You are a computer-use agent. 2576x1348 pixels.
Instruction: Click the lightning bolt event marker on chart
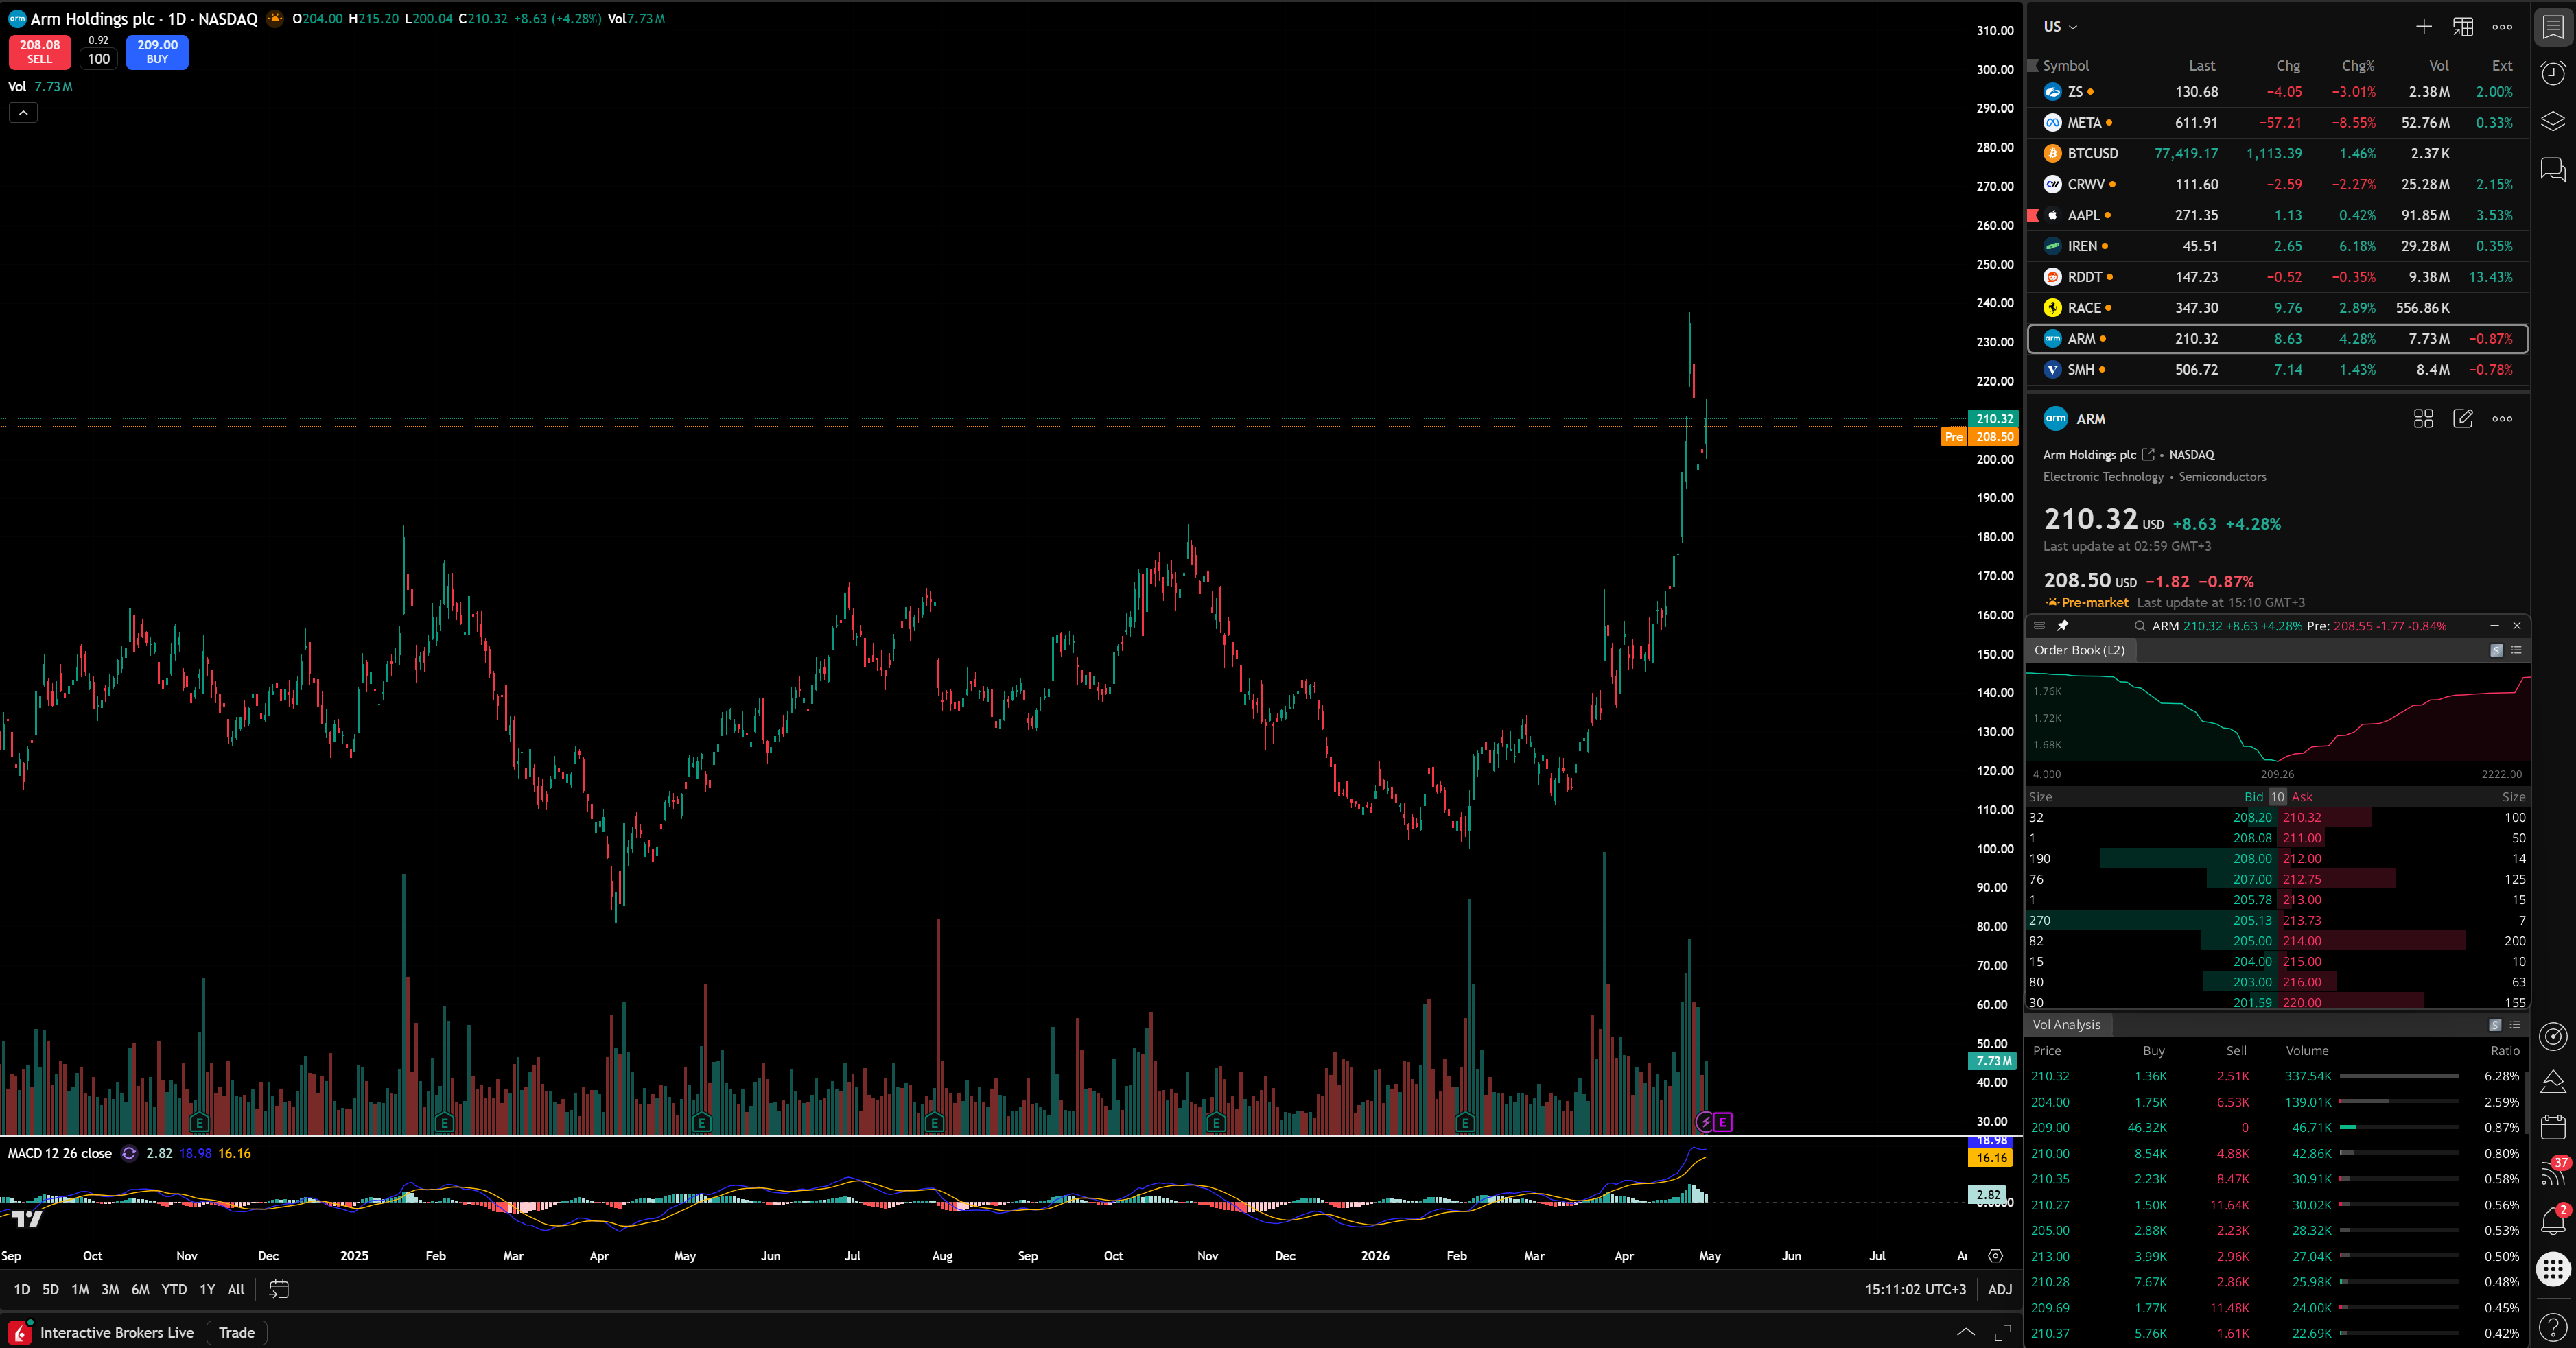click(1705, 1122)
